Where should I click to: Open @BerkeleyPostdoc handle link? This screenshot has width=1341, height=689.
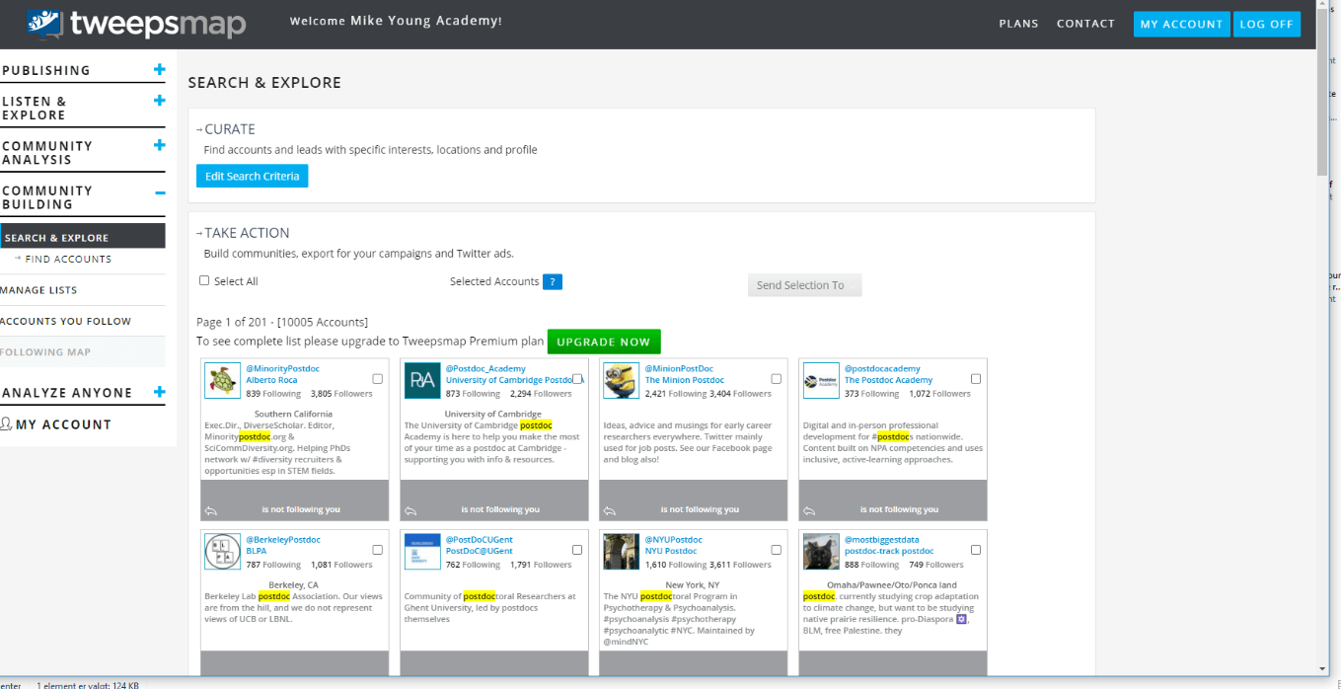283,540
